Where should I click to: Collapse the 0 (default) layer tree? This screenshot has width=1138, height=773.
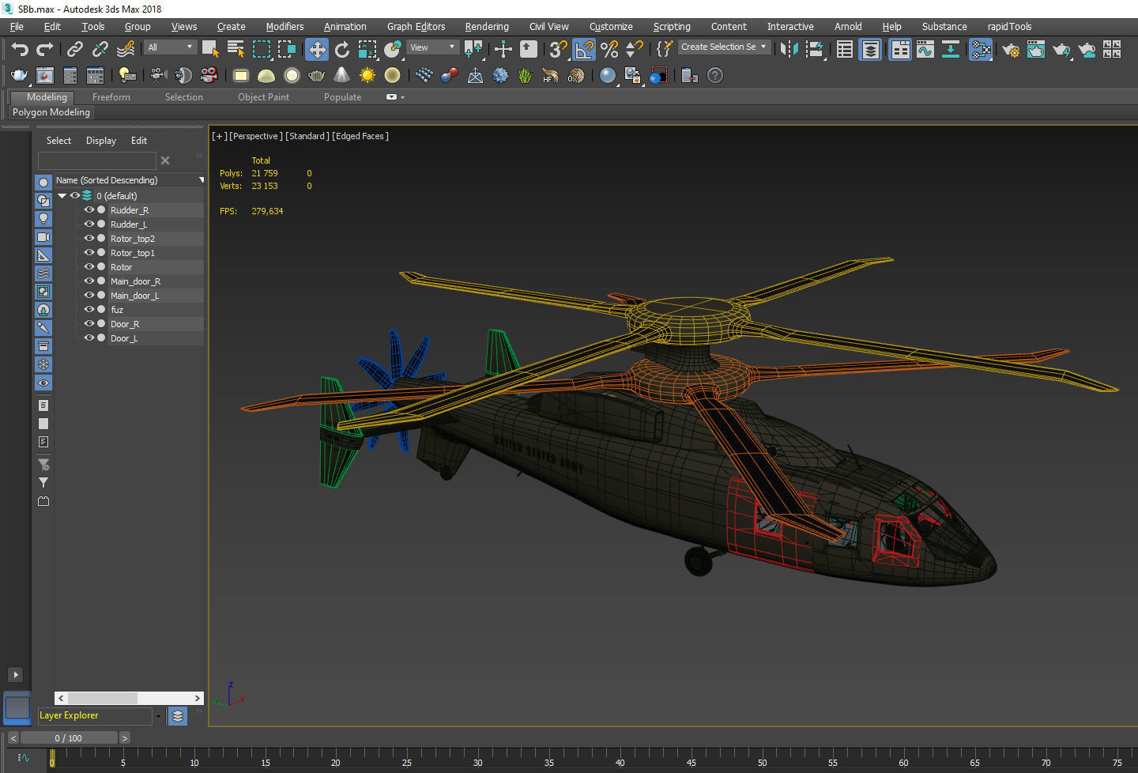pyautogui.click(x=62, y=195)
